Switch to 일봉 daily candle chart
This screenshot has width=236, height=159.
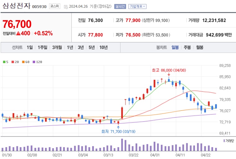(x=175, y=48)
